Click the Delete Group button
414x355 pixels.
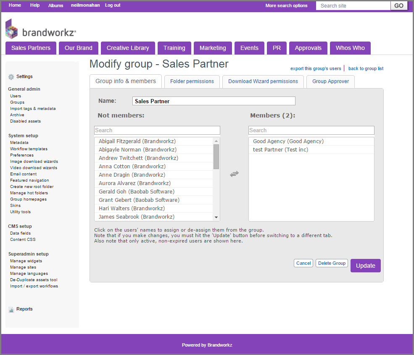pyautogui.click(x=332, y=263)
